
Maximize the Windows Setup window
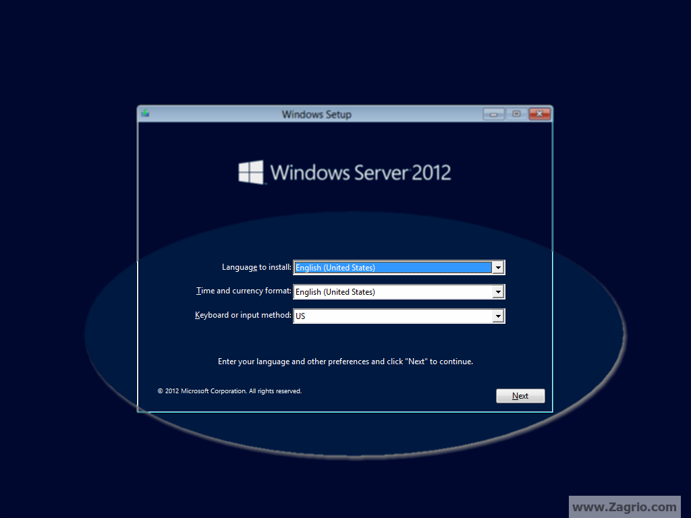point(516,114)
